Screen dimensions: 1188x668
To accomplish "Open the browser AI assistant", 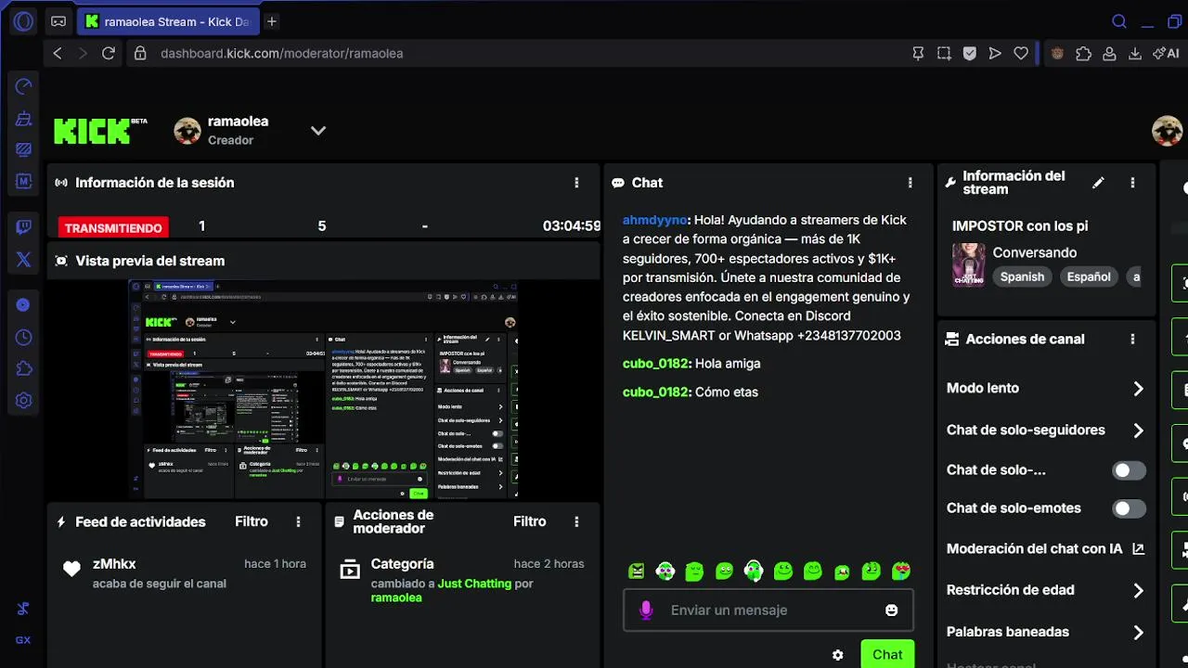I will point(1166,53).
